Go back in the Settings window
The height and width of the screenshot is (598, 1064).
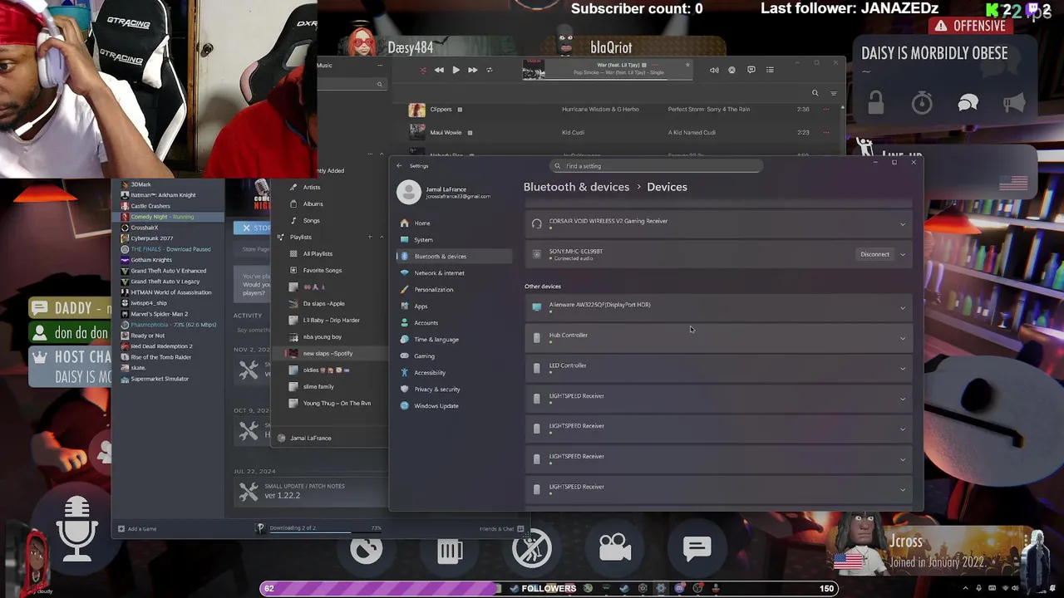click(x=399, y=165)
